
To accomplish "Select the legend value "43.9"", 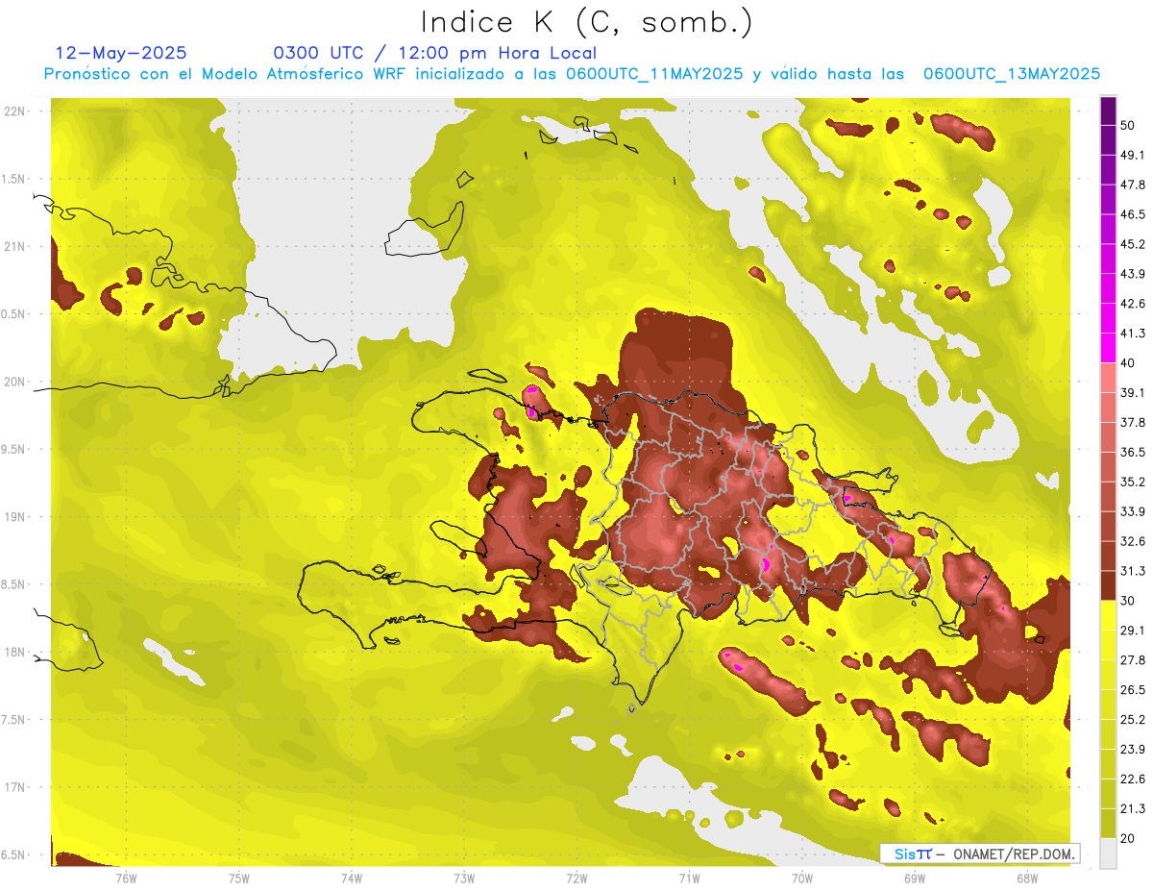I will tap(1132, 274).
